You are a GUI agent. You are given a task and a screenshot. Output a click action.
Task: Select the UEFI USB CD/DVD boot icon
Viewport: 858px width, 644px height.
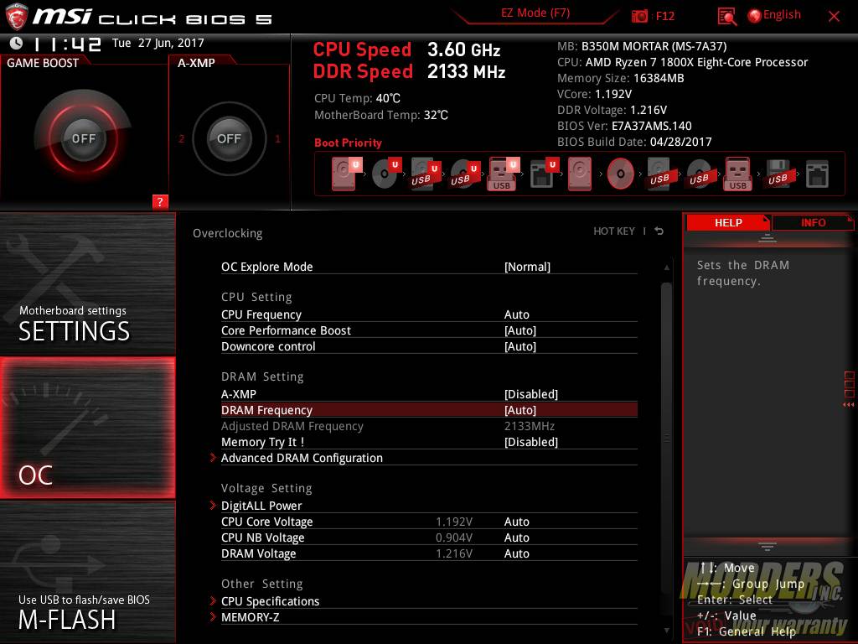coord(464,174)
